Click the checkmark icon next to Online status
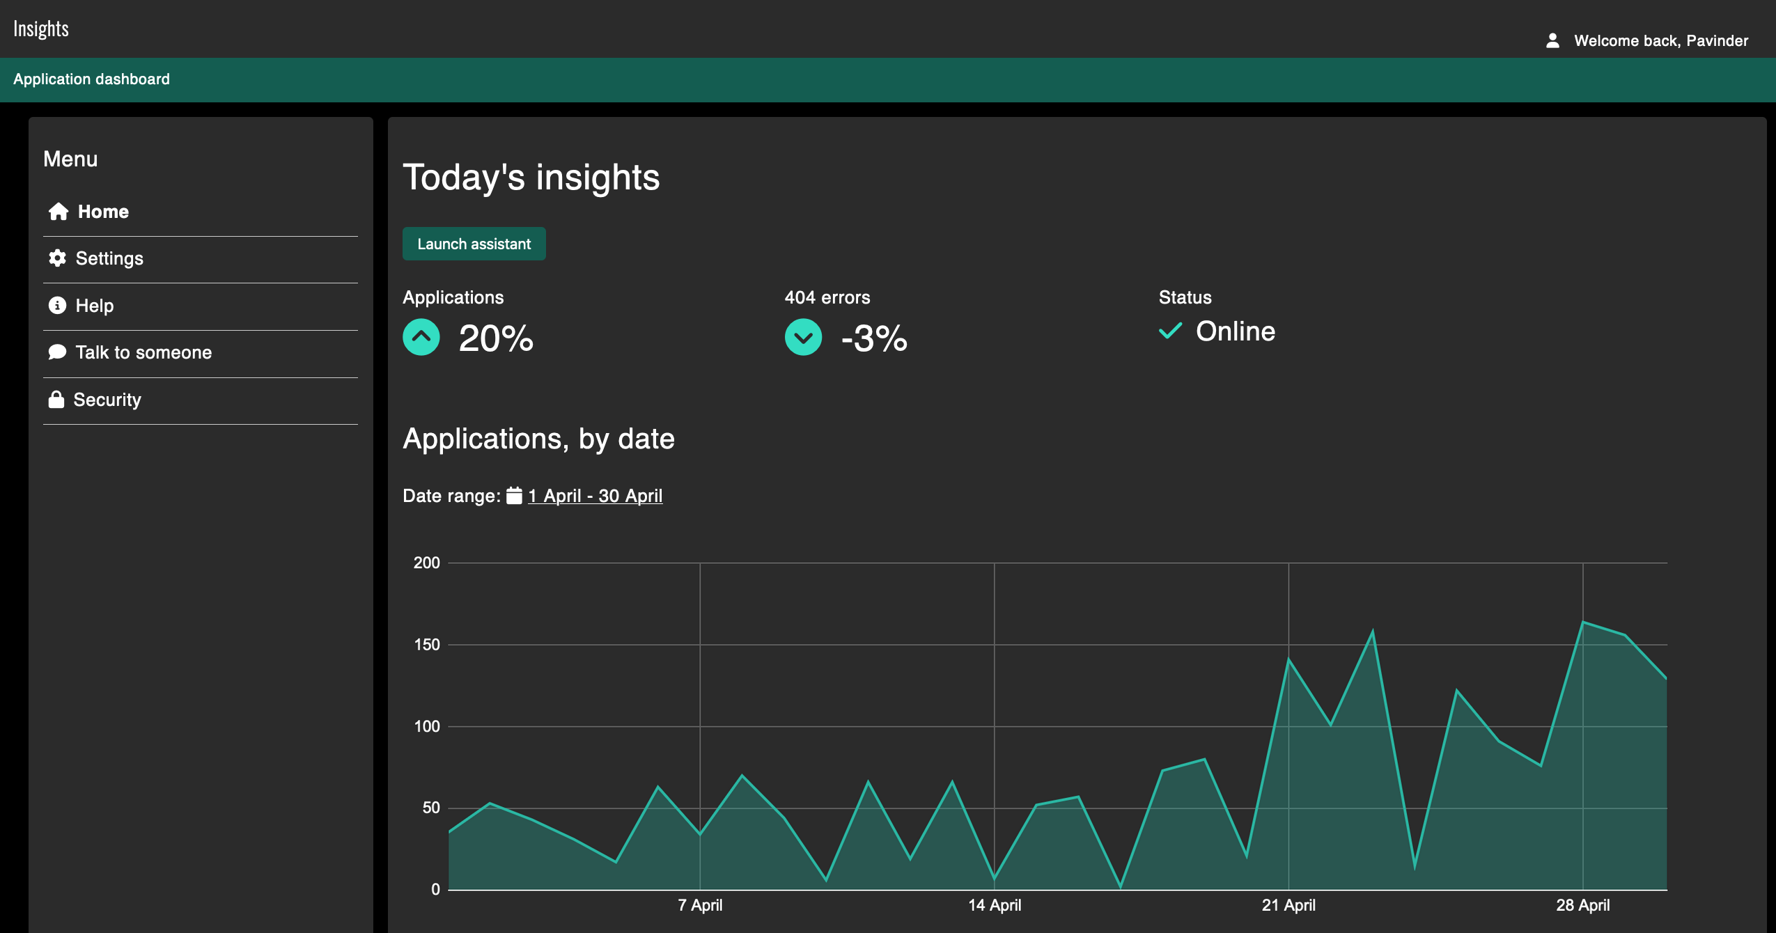This screenshot has width=1776, height=933. point(1171,331)
